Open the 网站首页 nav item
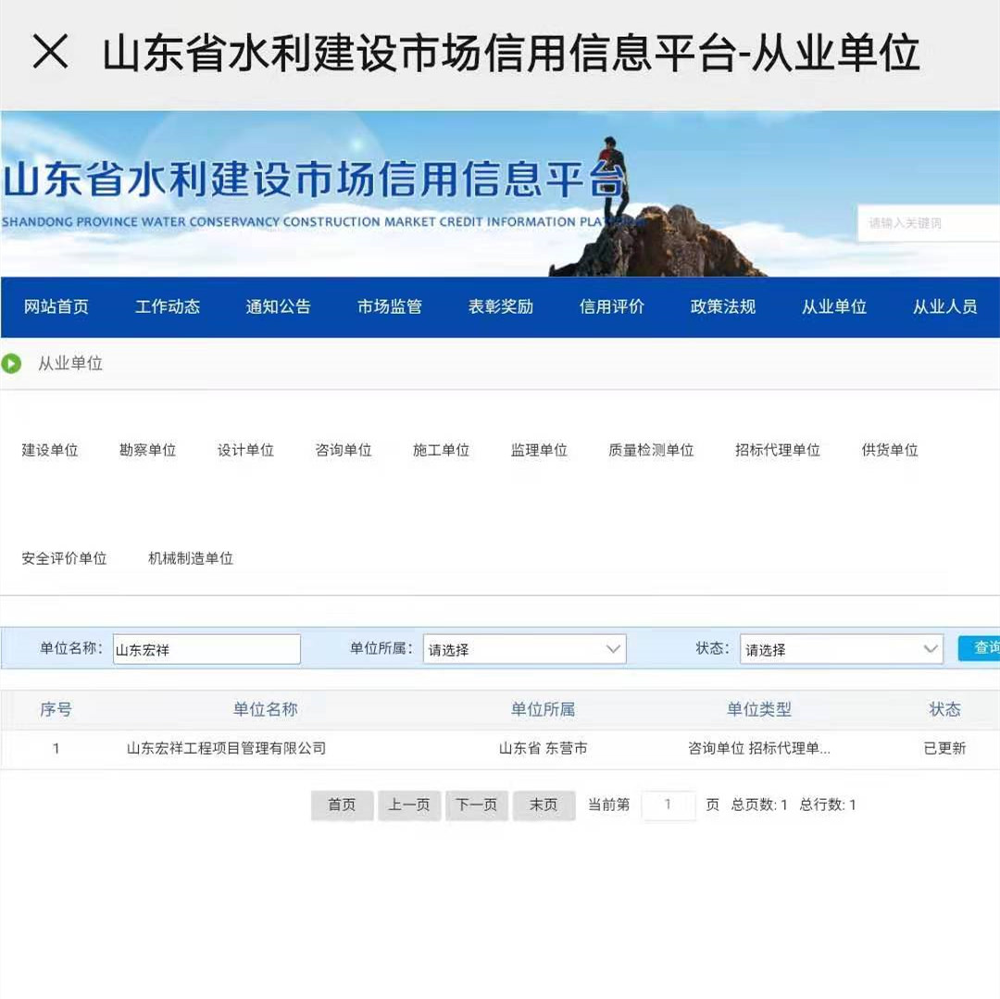Viewport: 1000px width, 999px height. [x=56, y=306]
